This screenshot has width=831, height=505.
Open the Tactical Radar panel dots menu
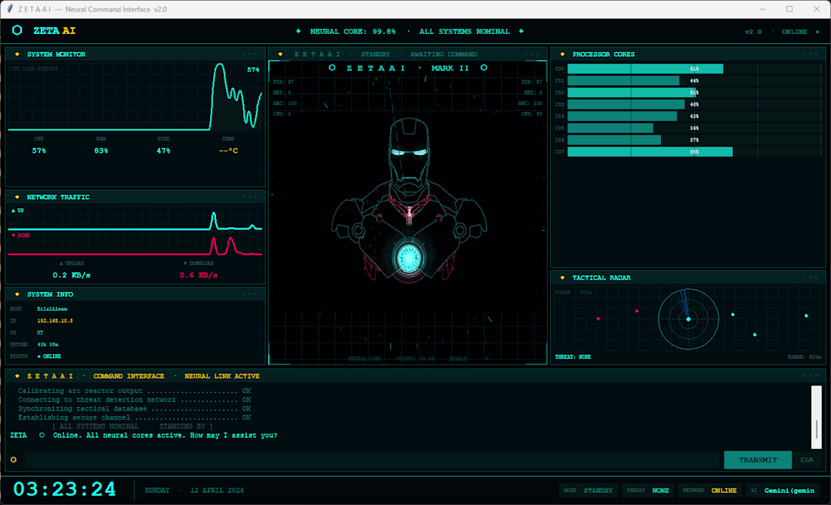point(811,277)
